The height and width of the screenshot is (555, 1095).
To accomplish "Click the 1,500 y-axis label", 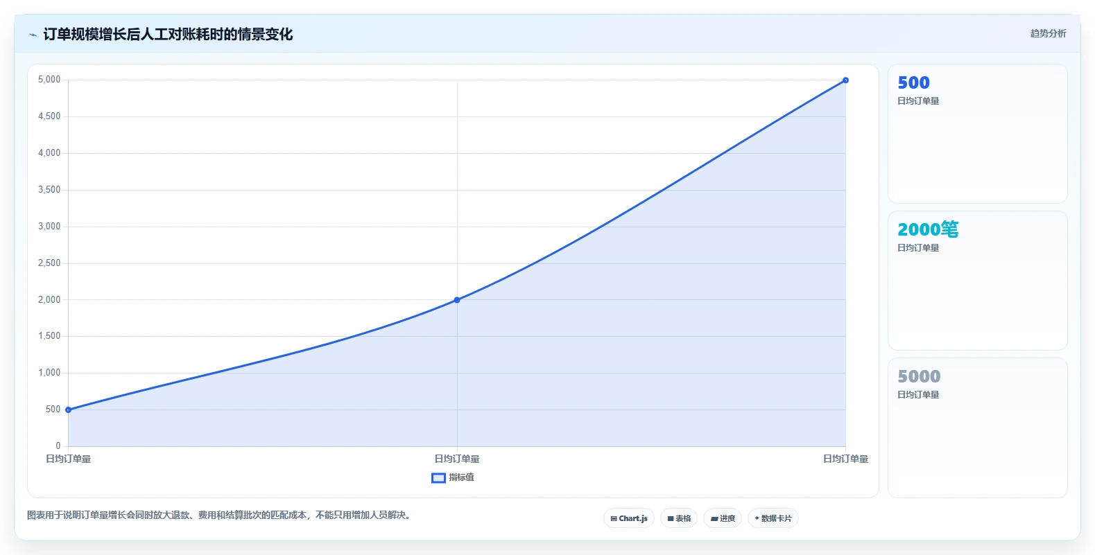I will [x=49, y=336].
